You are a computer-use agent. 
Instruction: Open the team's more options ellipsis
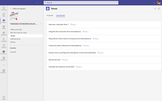tap(40, 24)
